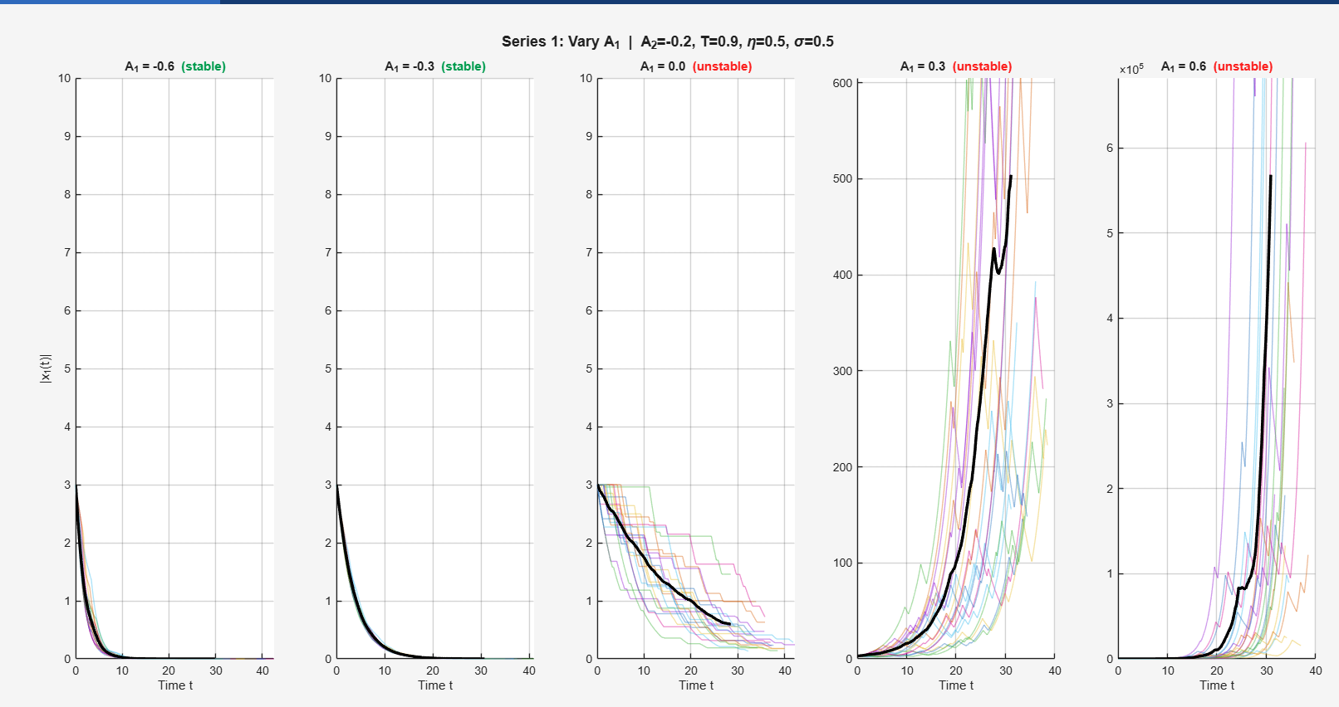Select the 'A₁ = 0.6 (unstable)' subplot title
The height and width of the screenshot is (707, 1339).
coord(1216,66)
